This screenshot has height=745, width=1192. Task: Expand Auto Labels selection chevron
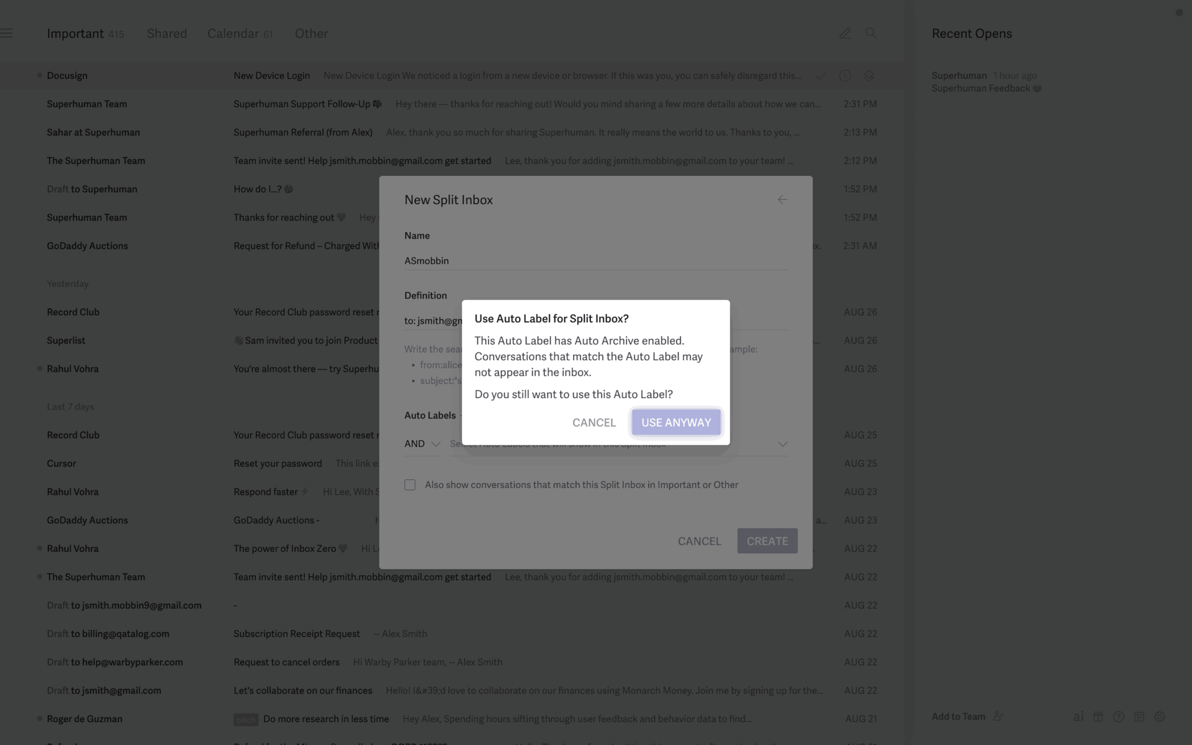click(783, 444)
